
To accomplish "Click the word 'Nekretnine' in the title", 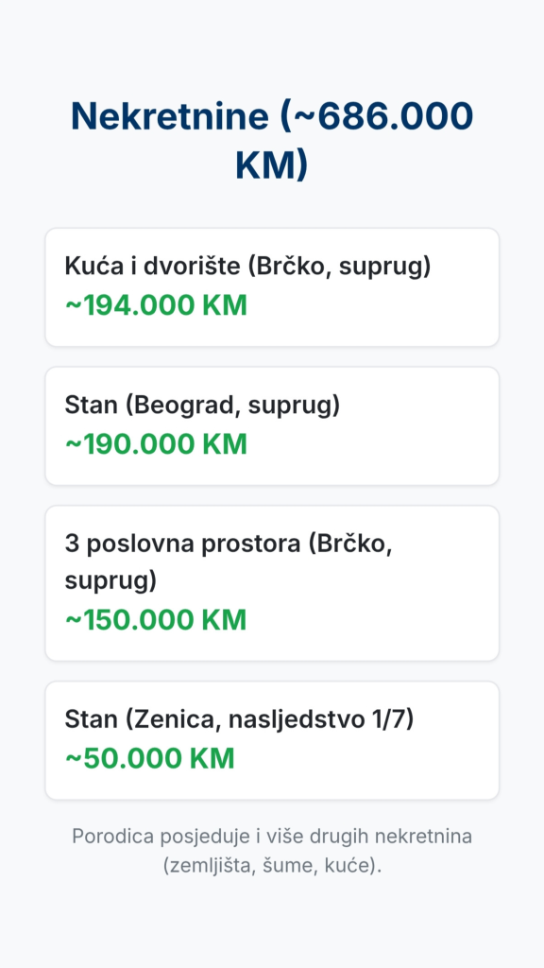I will coord(170,116).
